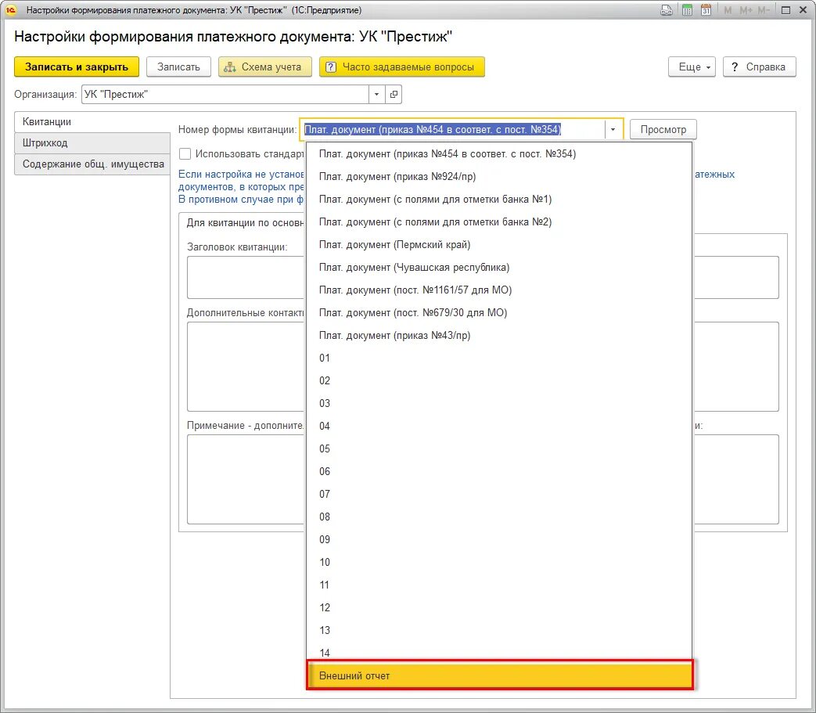Switch to the Штрихкод tab
816x713 pixels.
(x=92, y=143)
